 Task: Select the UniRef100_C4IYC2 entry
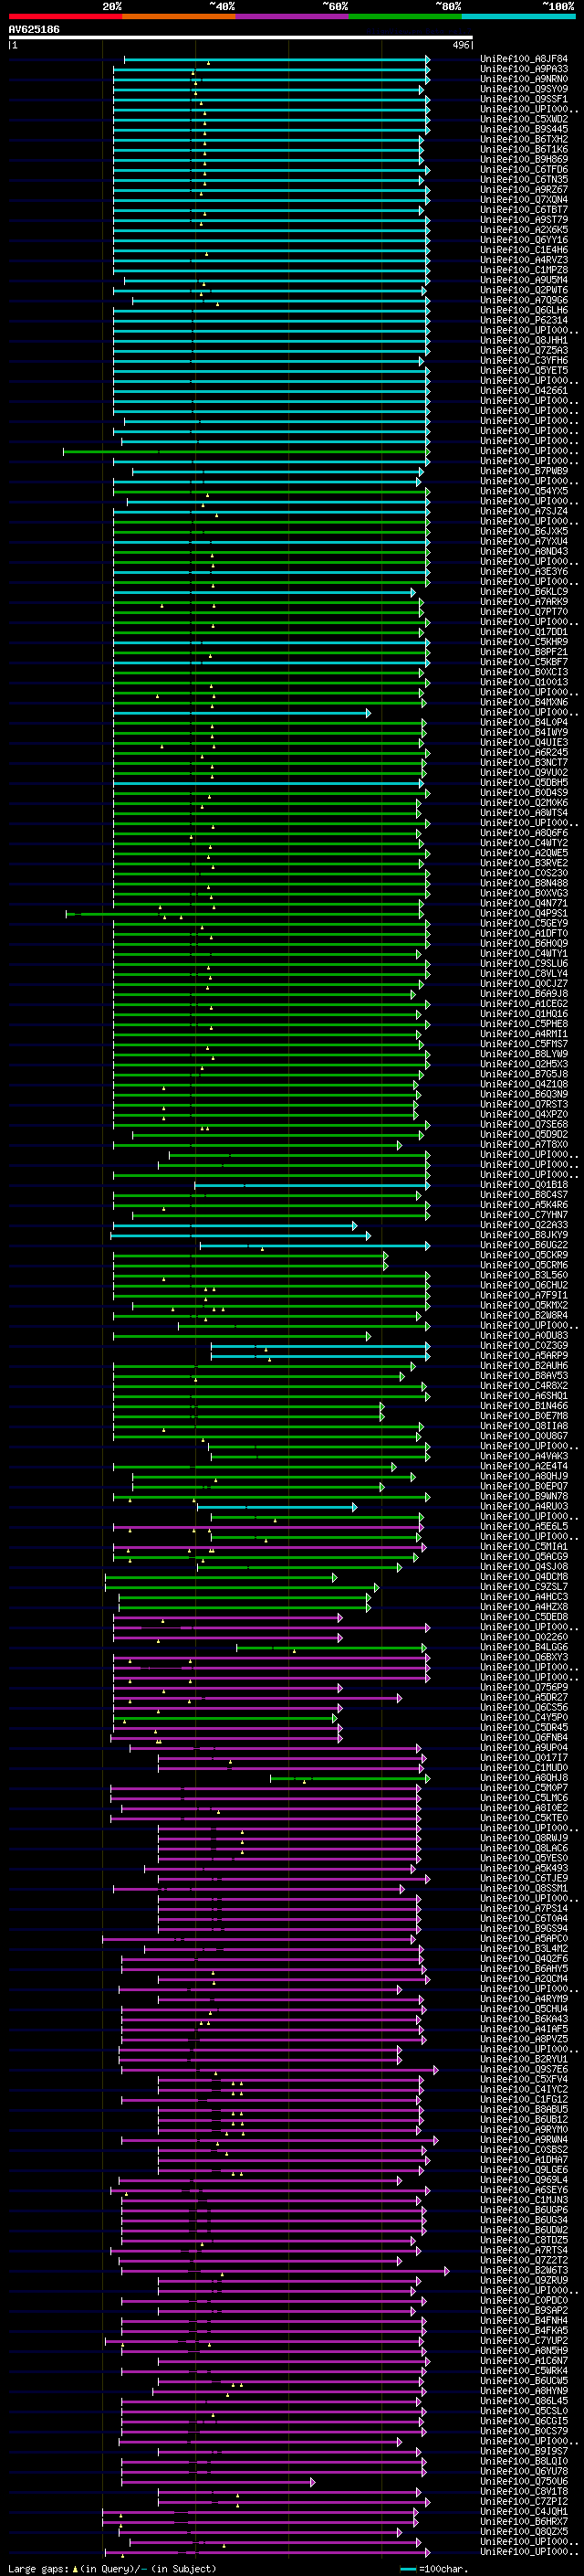click(x=524, y=2089)
